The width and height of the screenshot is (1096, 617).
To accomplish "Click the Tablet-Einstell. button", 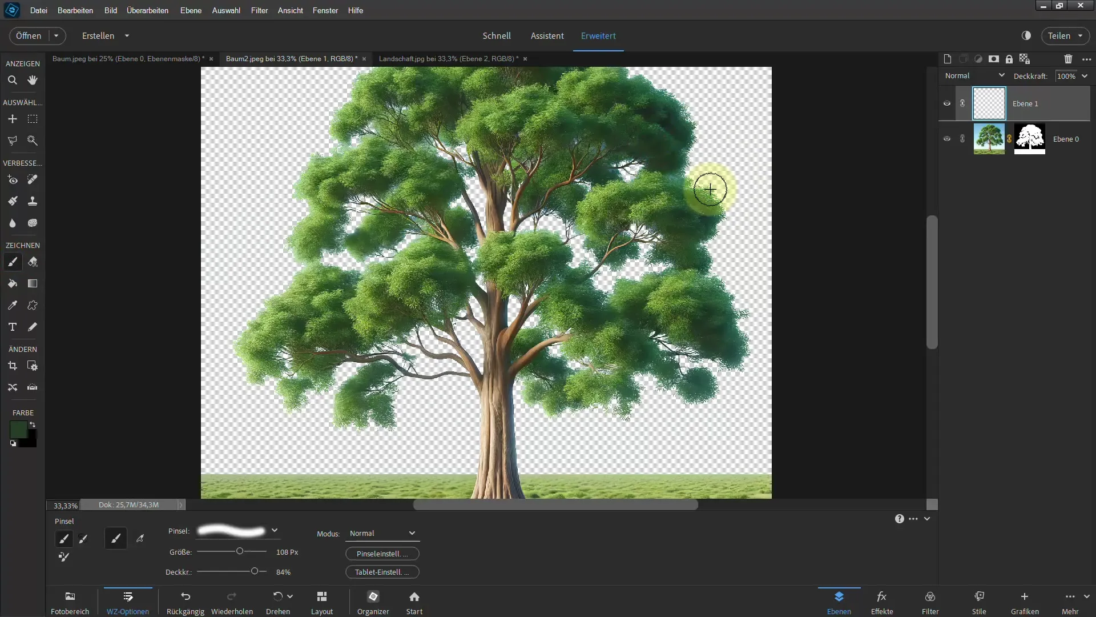I will 381,571.
